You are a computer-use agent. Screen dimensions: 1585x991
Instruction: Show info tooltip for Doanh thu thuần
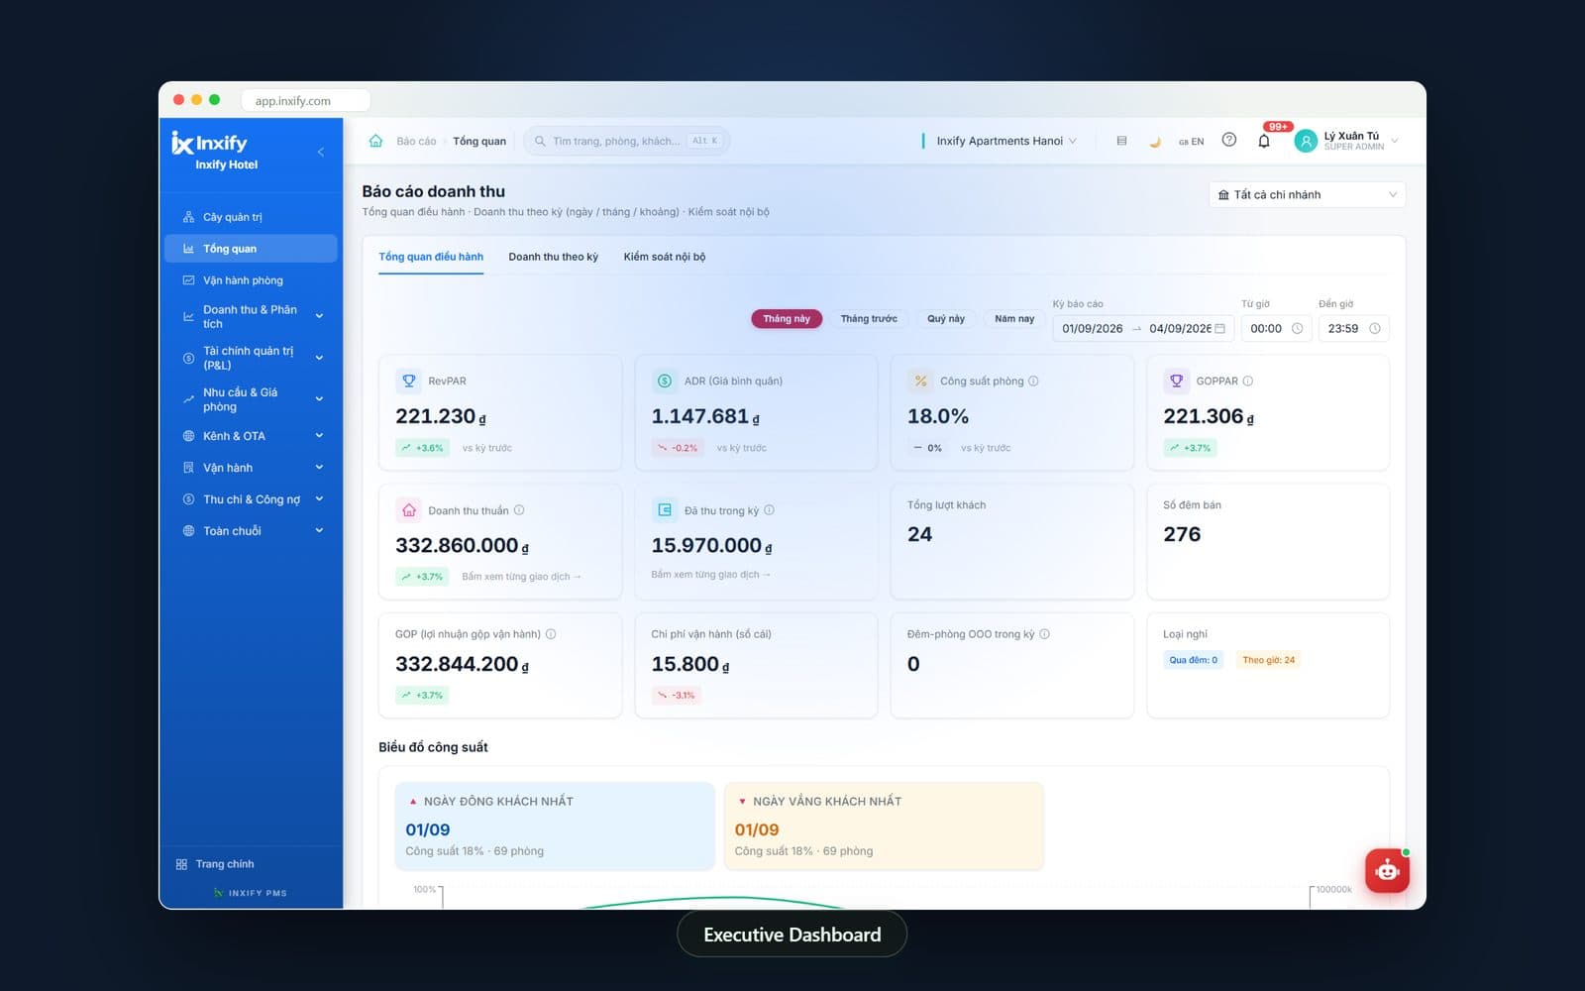point(519,510)
